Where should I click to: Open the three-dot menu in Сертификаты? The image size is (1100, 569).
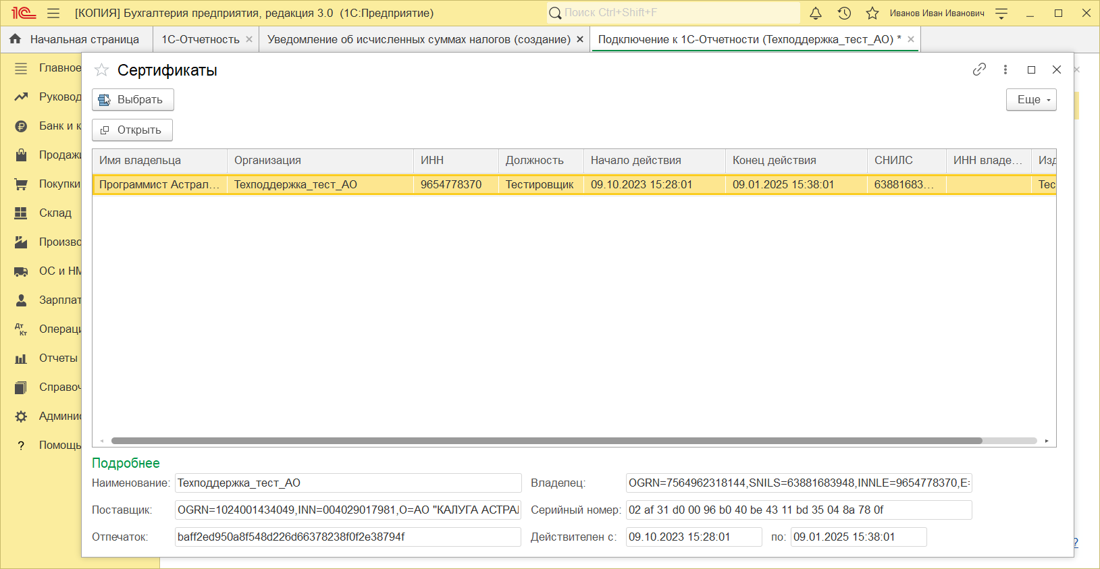click(1005, 69)
